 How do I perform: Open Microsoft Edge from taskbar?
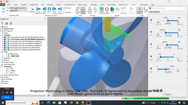point(48,103)
